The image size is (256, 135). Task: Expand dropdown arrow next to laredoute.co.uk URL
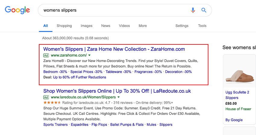(119, 97)
